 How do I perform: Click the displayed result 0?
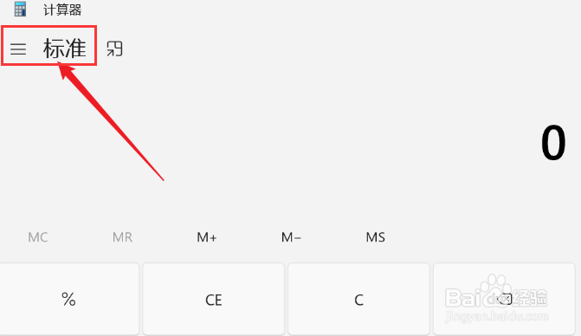553,143
